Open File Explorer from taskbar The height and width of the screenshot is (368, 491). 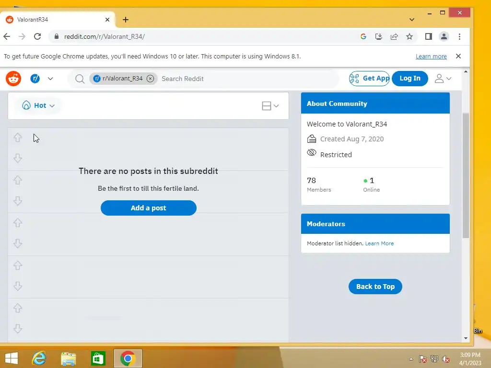pyautogui.click(x=68, y=358)
